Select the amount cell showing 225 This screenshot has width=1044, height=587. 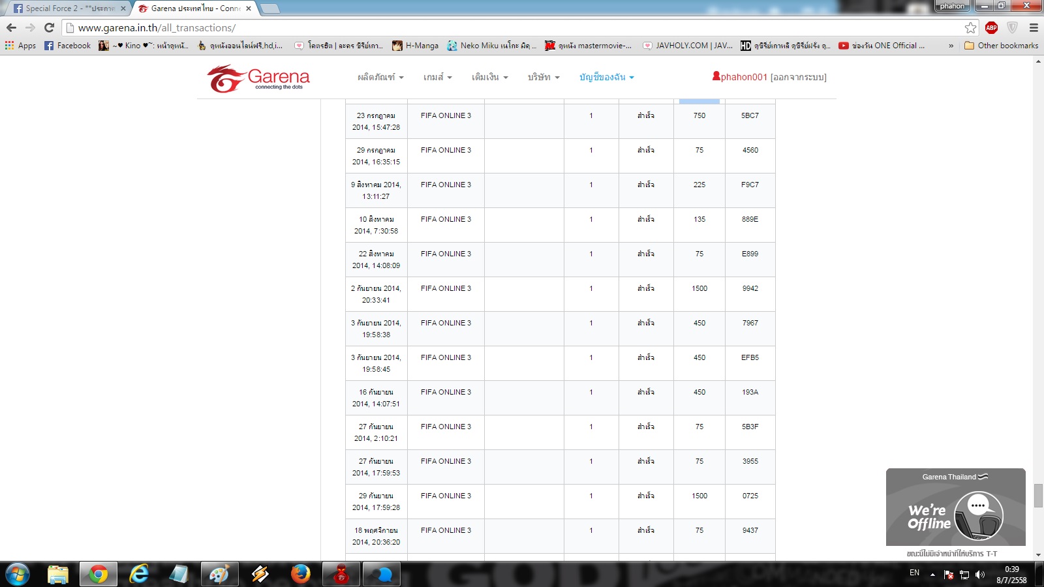pyautogui.click(x=699, y=190)
